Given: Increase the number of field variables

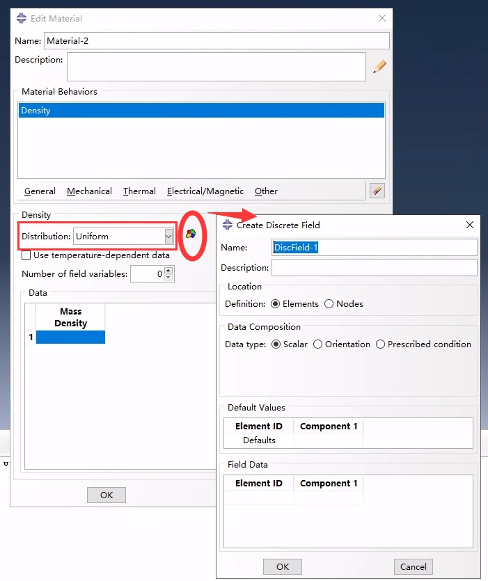Looking at the screenshot, I should [168, 271].
